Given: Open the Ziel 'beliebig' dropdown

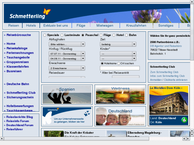Looking at the screenshot, I should [x=118, y=44].
